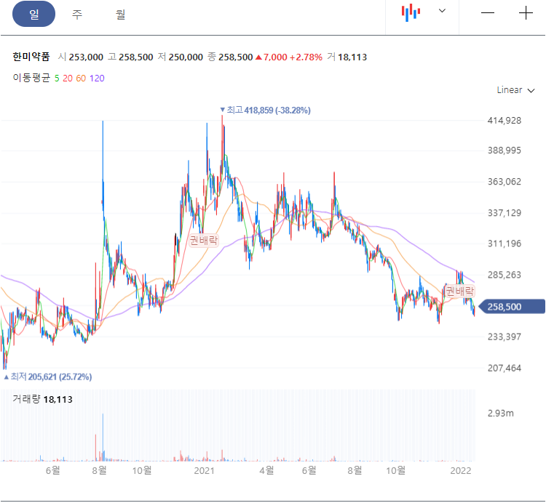Click the 저 250,000 low price

point(181,57)
